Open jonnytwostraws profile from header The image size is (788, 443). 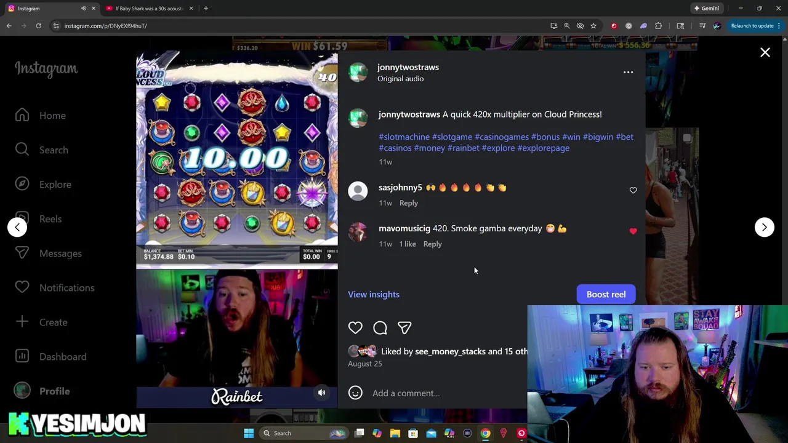click(x=408, y=67)
